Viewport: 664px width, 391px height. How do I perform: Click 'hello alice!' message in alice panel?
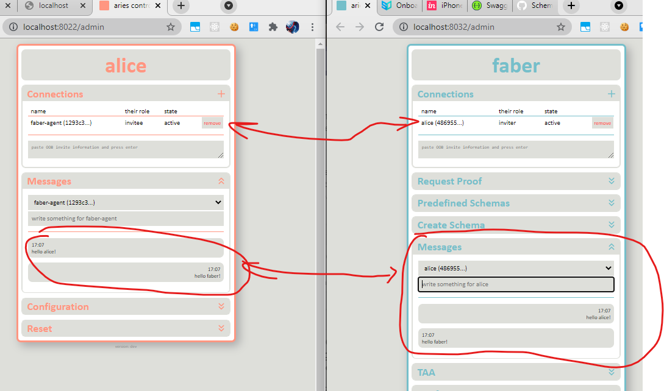click(x=126, y=248)
